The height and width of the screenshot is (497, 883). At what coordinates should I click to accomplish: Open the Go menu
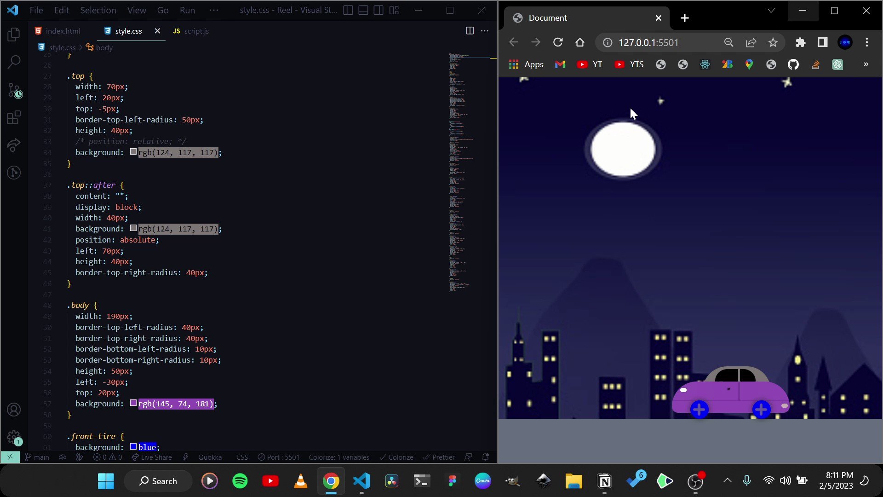(163, 10)
